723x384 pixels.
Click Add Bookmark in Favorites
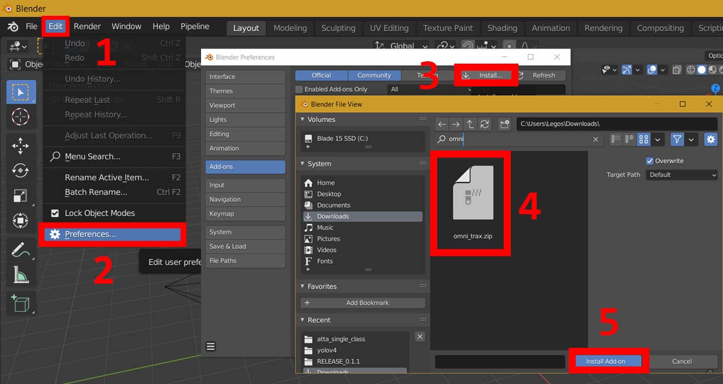(x=363, y=303)
